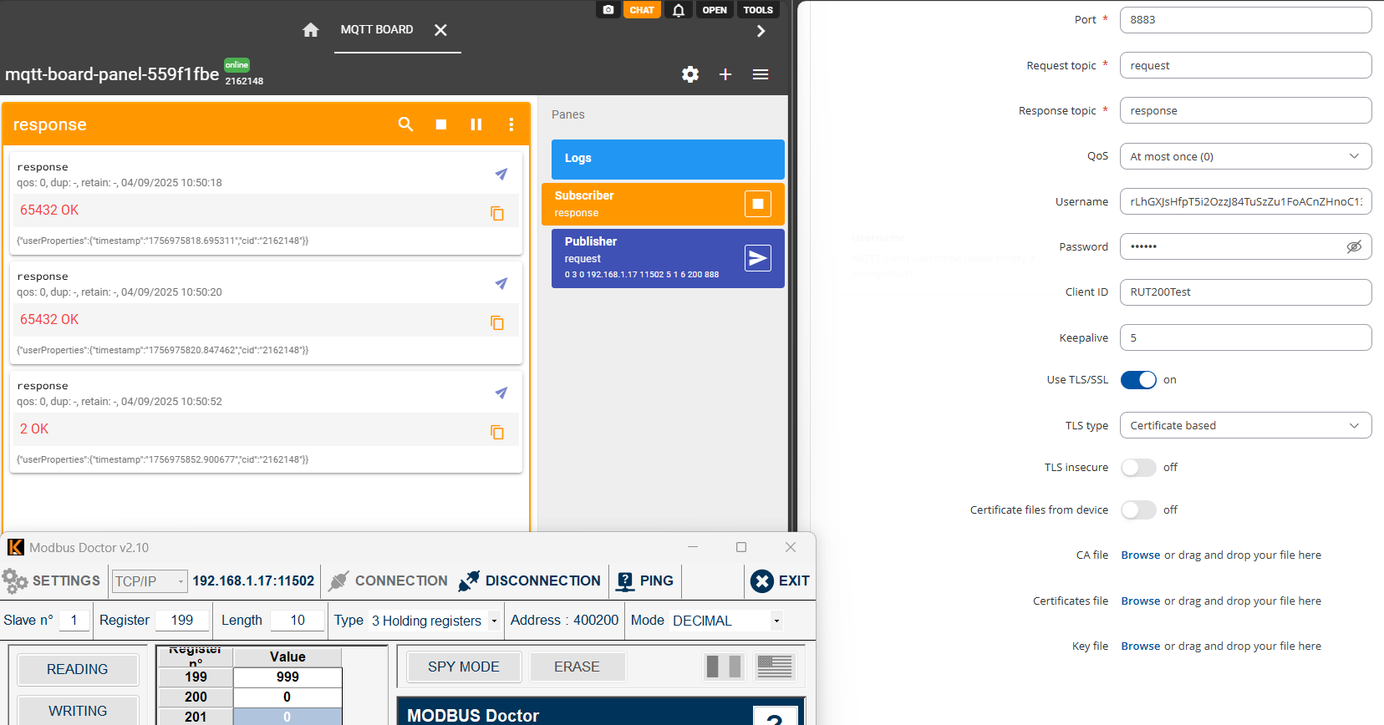1384x725 pixels.
Task: Open board settings gear icon
Action: click(x=690, y=74)
